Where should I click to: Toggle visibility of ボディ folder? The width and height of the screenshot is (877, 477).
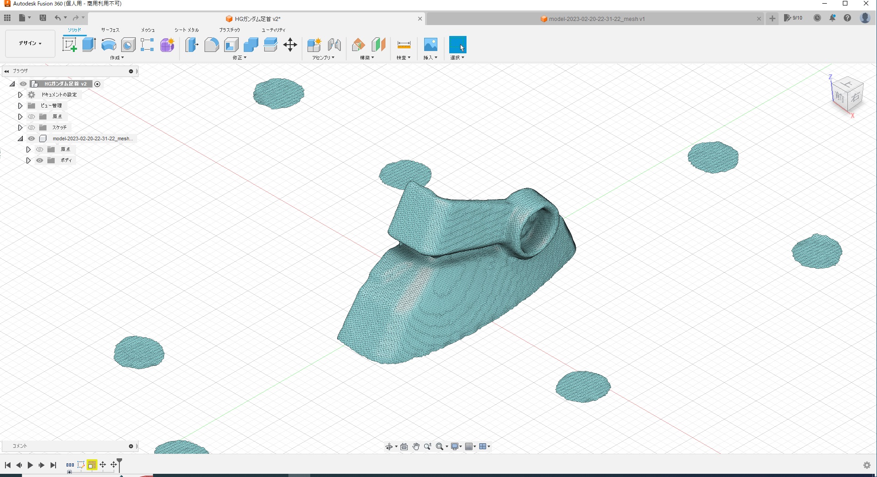pyautogui.click(x=40, y=160)
